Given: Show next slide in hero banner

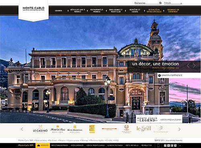Looking at the screenshot, I should [194, 66].
